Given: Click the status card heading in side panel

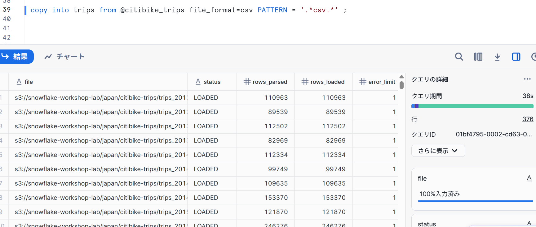Looking at the screenshot, I should [427, 224].
